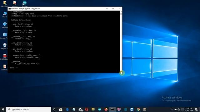The height and width of the screenshot is (112, 200).
Task: Click the '__contains__(self, key, /)' line
Action: click(23, 30)
